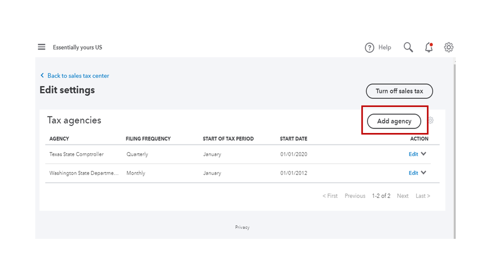Screen dimensions: 491x276
Task: Go to the Previous page of agencies
Action: point(355,196)
